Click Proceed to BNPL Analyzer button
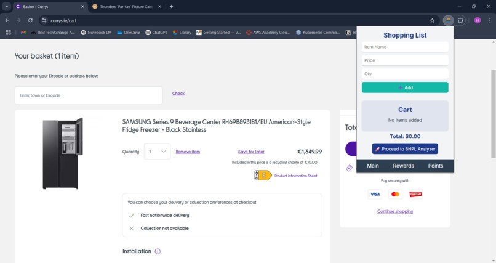496x263 pixels. click(405, 149)
